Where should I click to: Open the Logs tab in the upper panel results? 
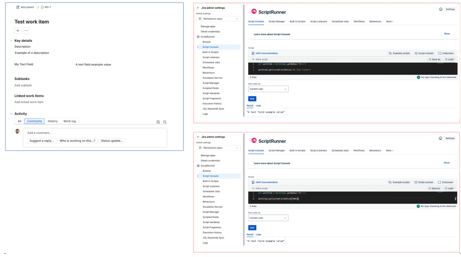click(258, 106)
